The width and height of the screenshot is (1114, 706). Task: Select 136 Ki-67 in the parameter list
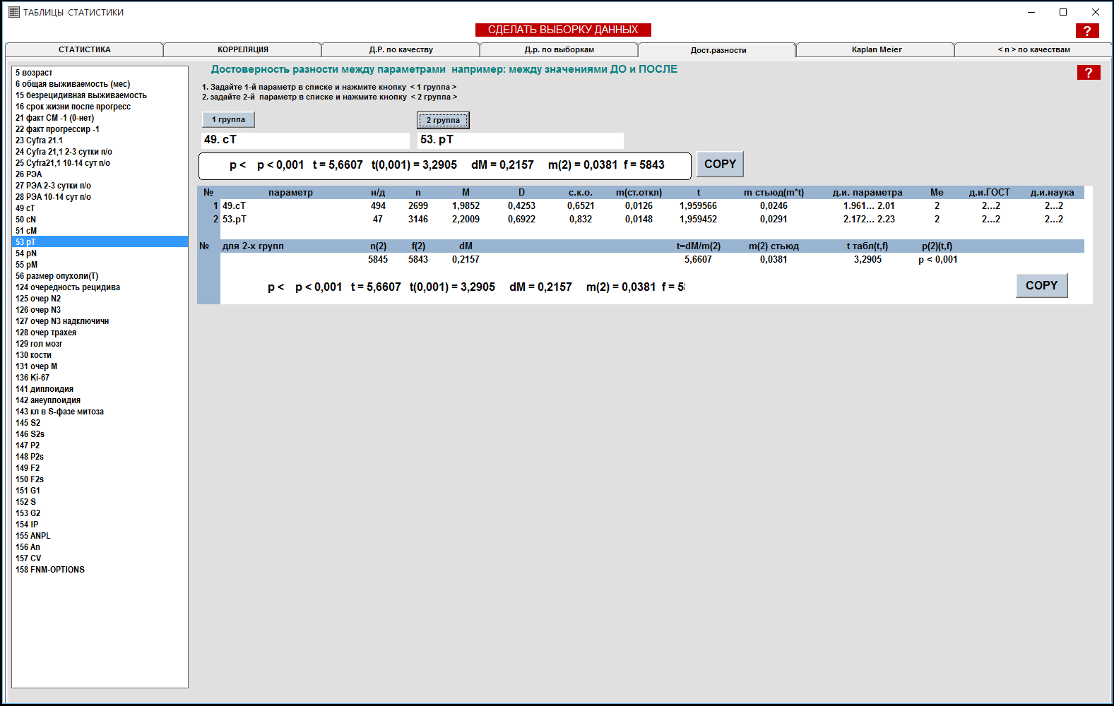pos(32,378)
